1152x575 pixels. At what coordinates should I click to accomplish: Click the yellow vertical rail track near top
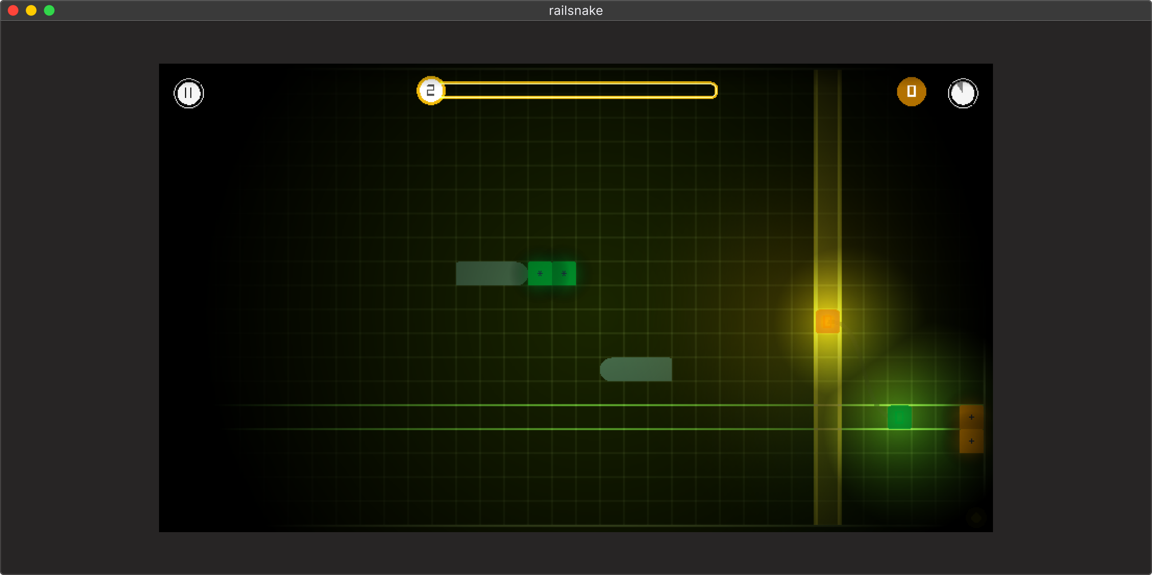tap(828, 135)
